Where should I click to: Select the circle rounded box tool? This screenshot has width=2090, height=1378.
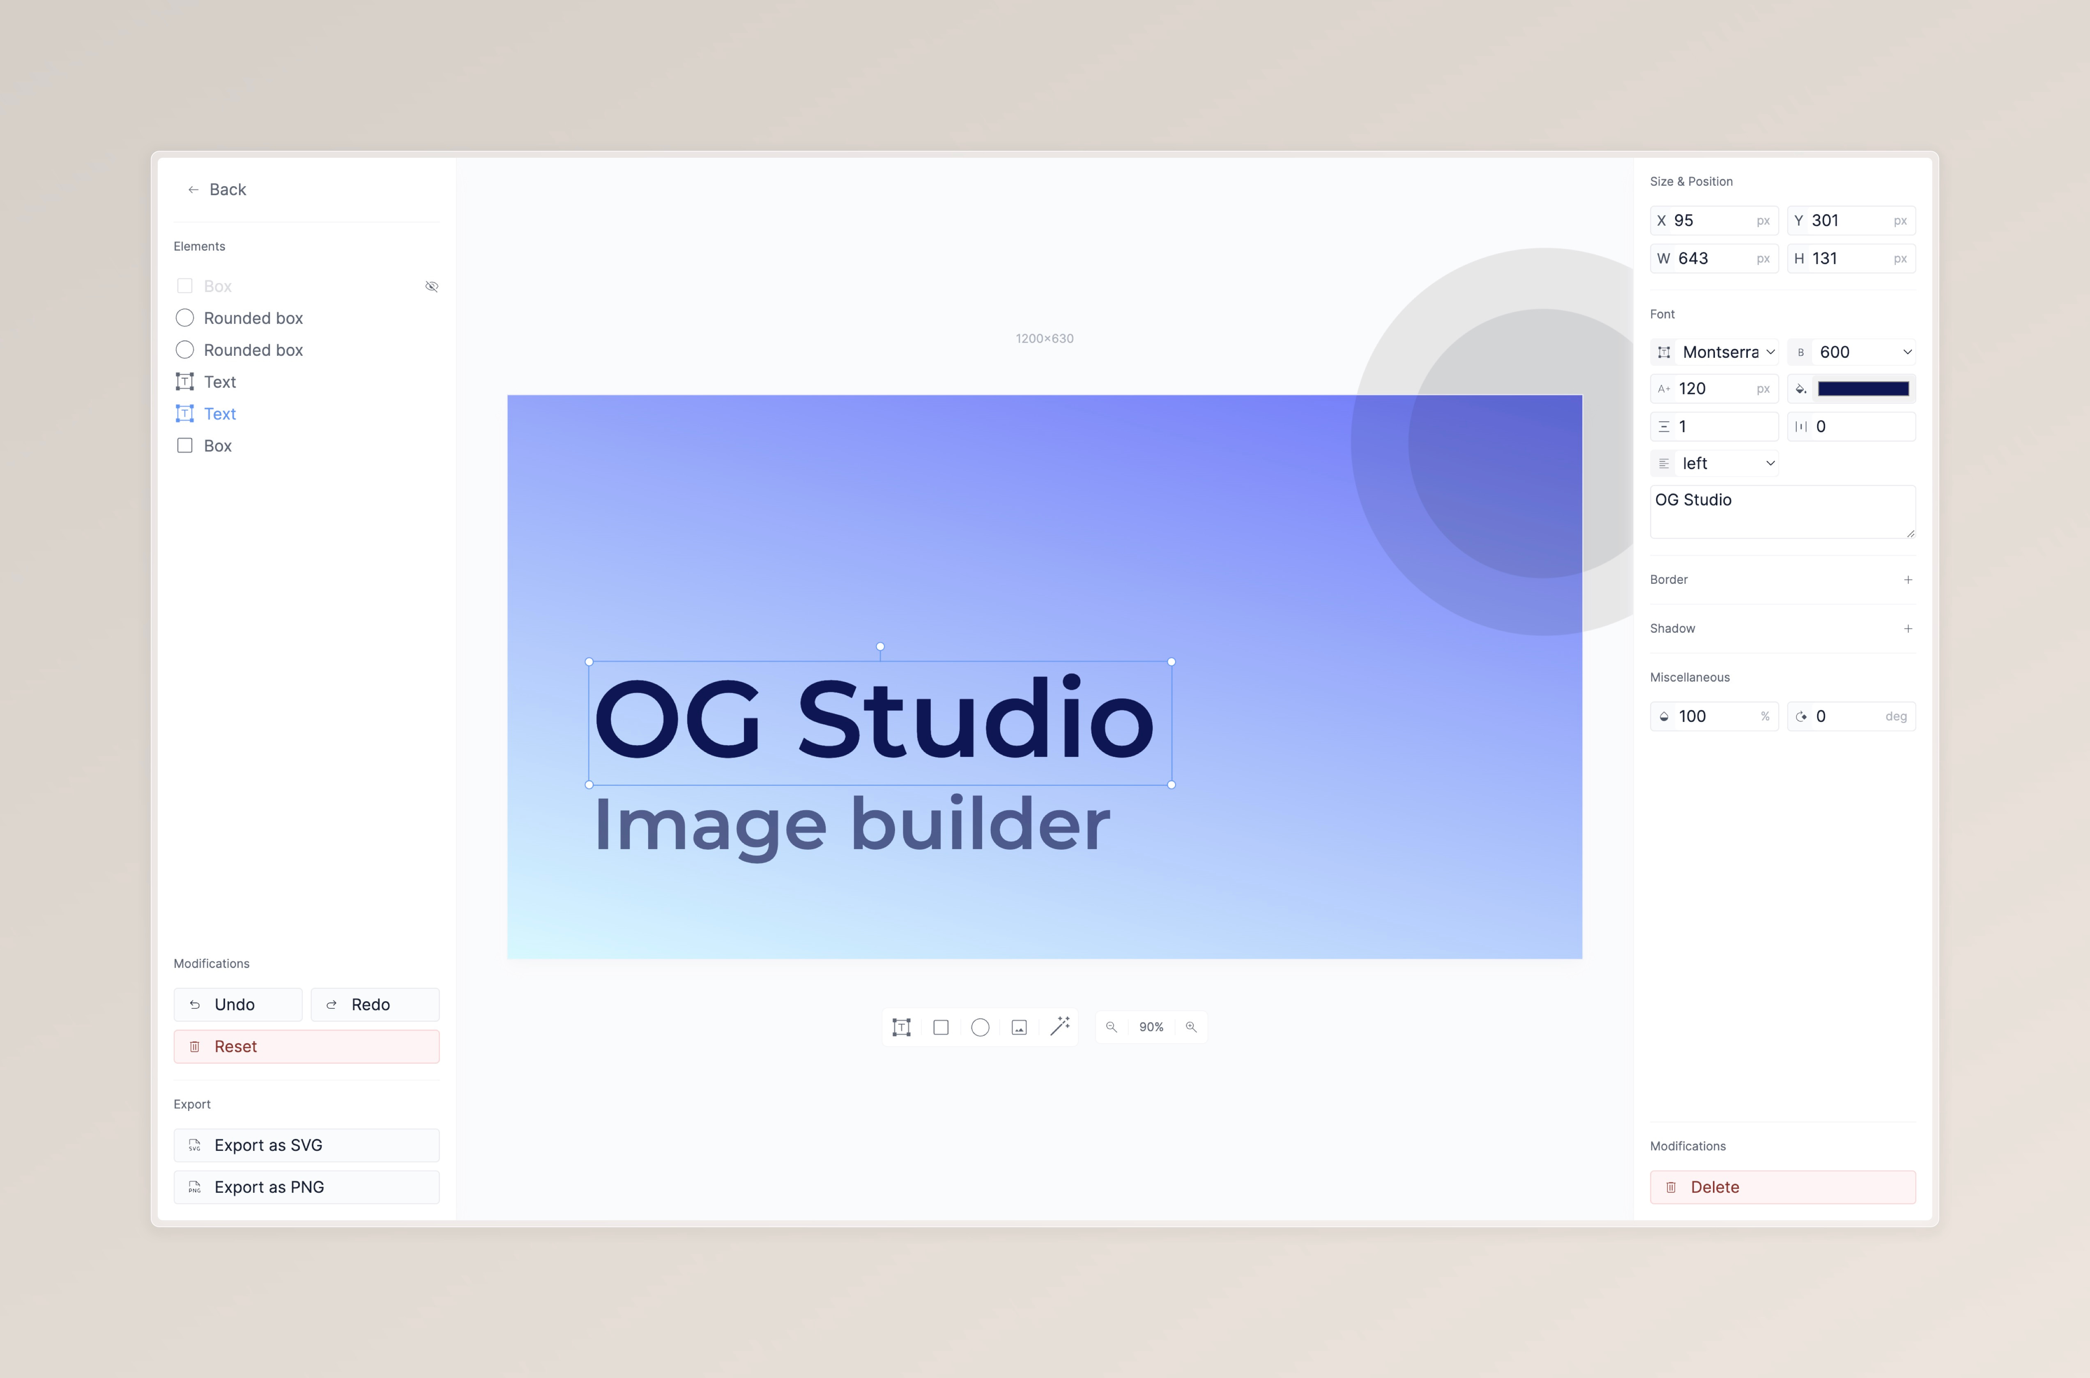point(981,1028)
